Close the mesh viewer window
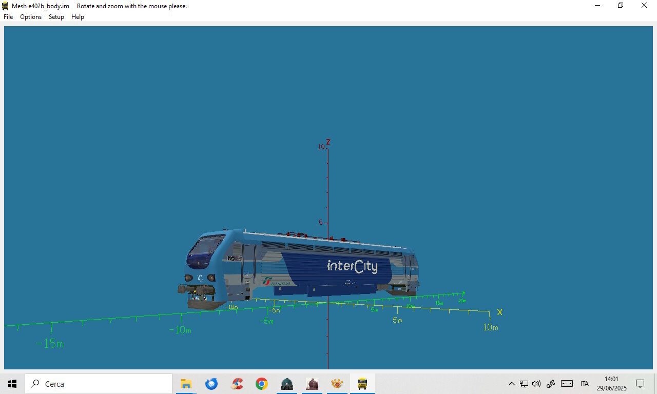Image resolution: width=657 pixels, height=394 pixels. point(644,6)
